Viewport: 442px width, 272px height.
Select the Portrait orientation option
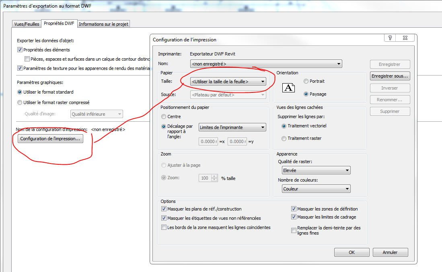pyautogui.click(x=306, y=81)
